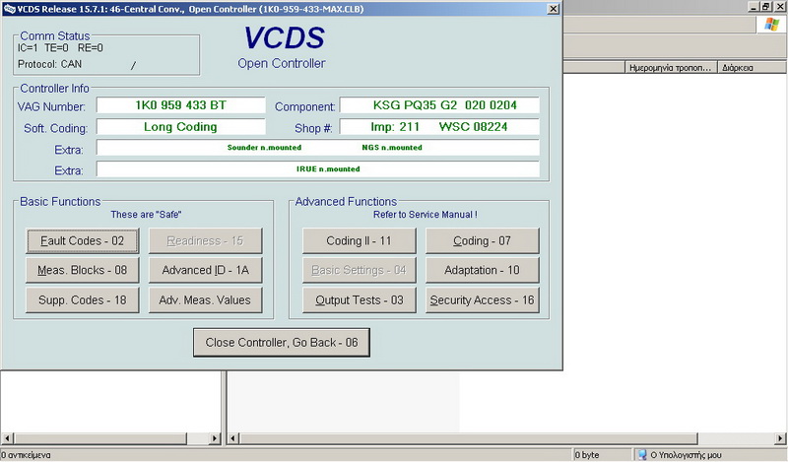
Task: Minimize the background Explorer window
Action: 753,7
